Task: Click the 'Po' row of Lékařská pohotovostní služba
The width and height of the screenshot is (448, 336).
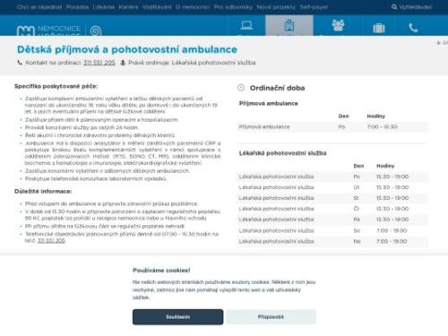Action: tap(332, 177)
